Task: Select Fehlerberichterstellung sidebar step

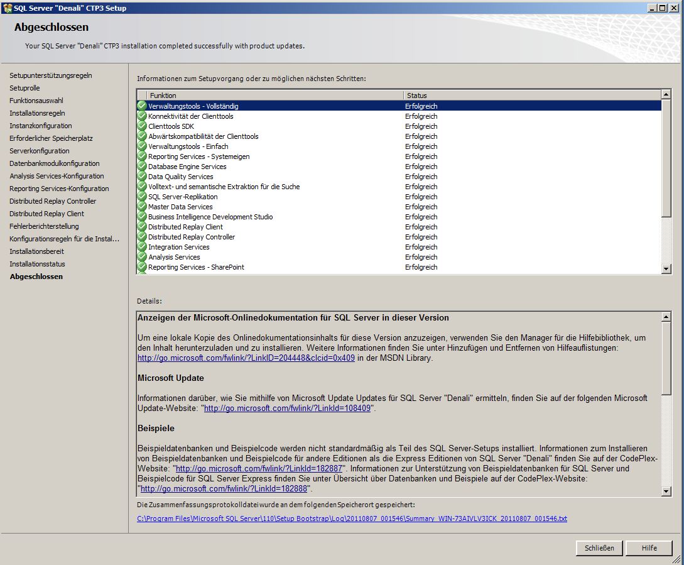Action: click(x=44, y=226)
